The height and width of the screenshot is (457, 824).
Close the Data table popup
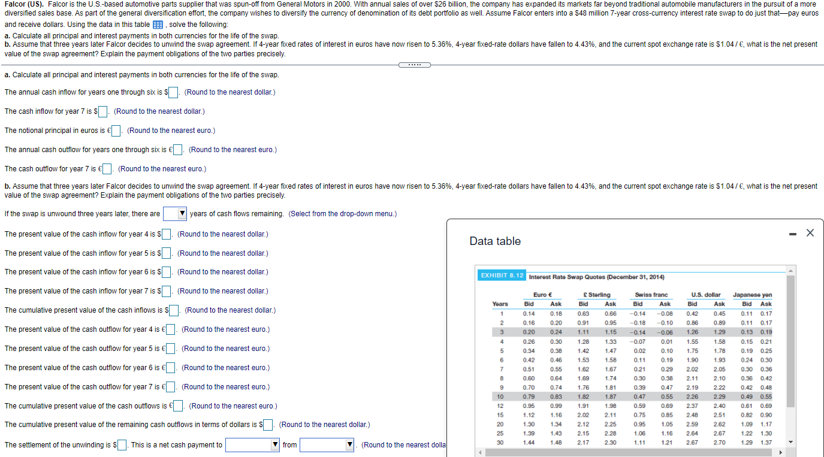click(810, 233)
